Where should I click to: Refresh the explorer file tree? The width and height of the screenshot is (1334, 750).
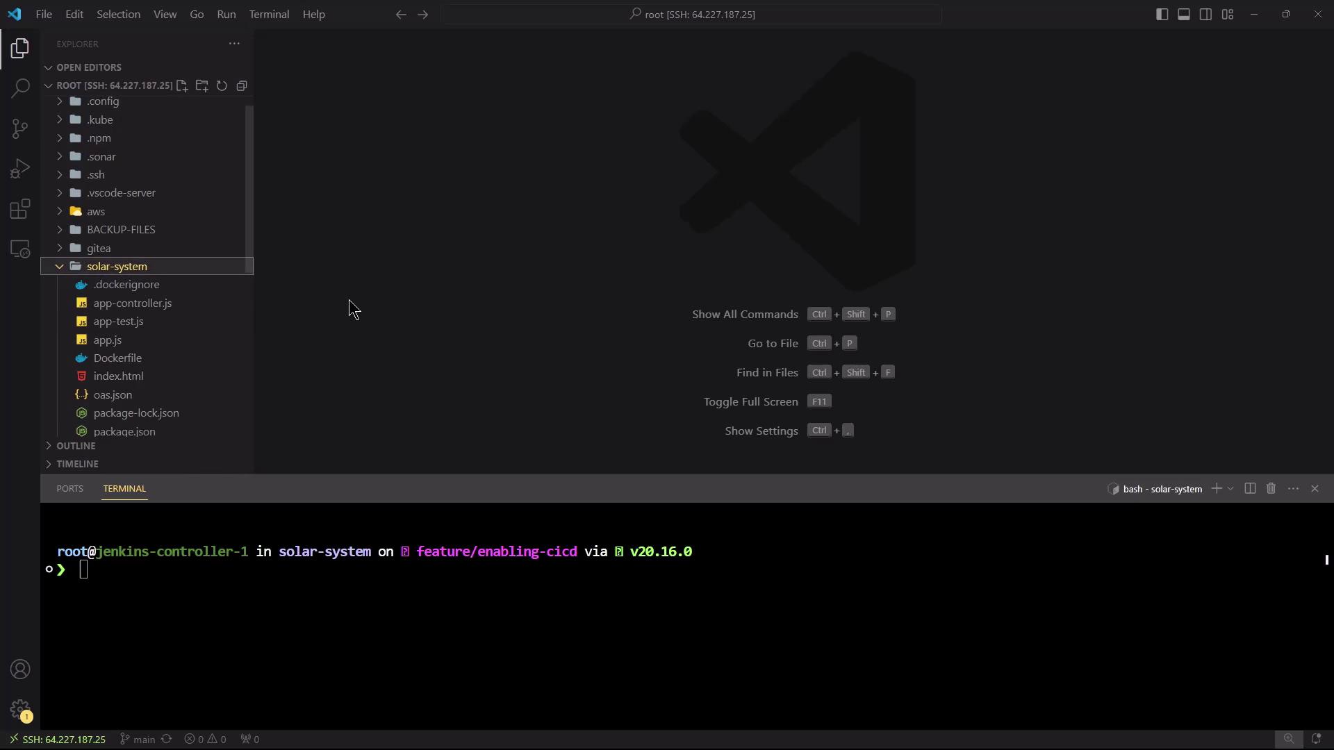[222, 85]
